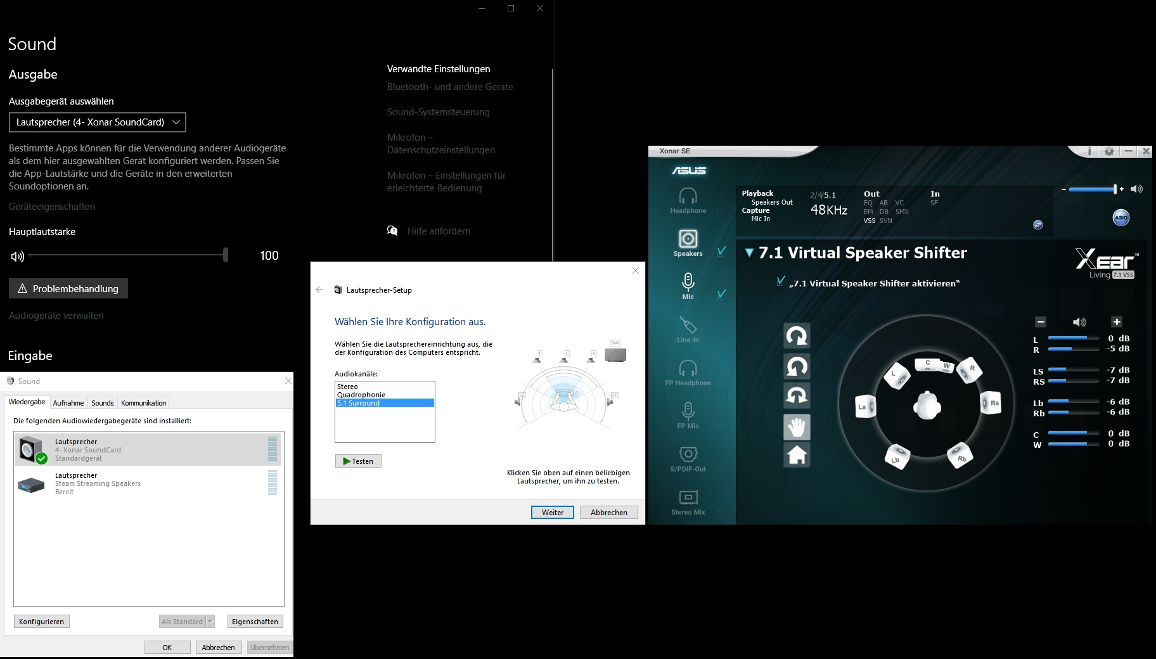Enable the Line-In checkbox in Xonar sidebar
The width and height of the screenshot is (1156, 659).
coord(720,340)
